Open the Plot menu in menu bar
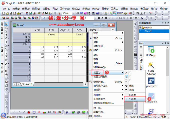170x119 pixels. [x=46, y=8]
